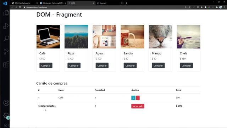Go back with the browser back arrow
This screenshot has width=227, height=128.
tap(12, 7)
